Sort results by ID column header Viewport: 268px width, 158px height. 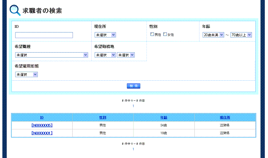point(42,117)
